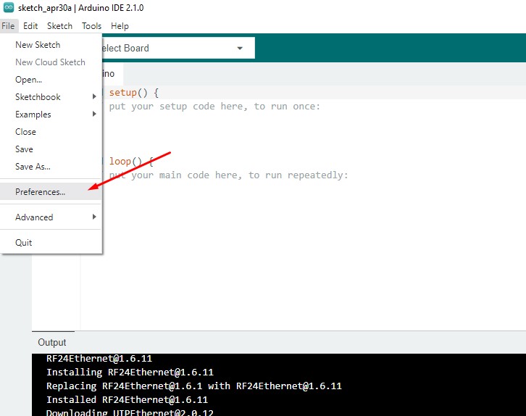526x416 pixels.
Task: Choose Open... from the File menu
Action: (x=51, y=80)
